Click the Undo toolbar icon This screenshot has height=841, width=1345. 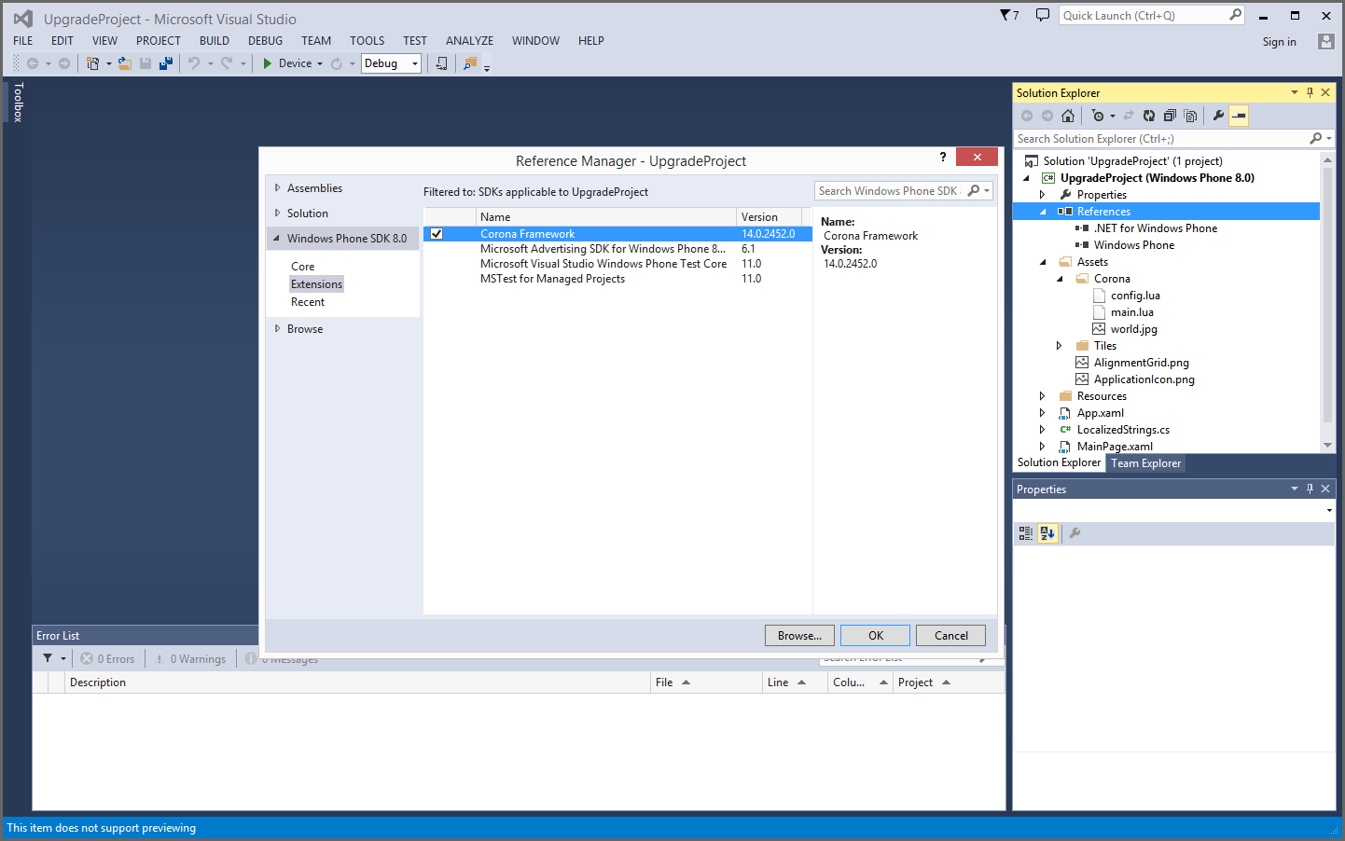click(x=194, y=63)
